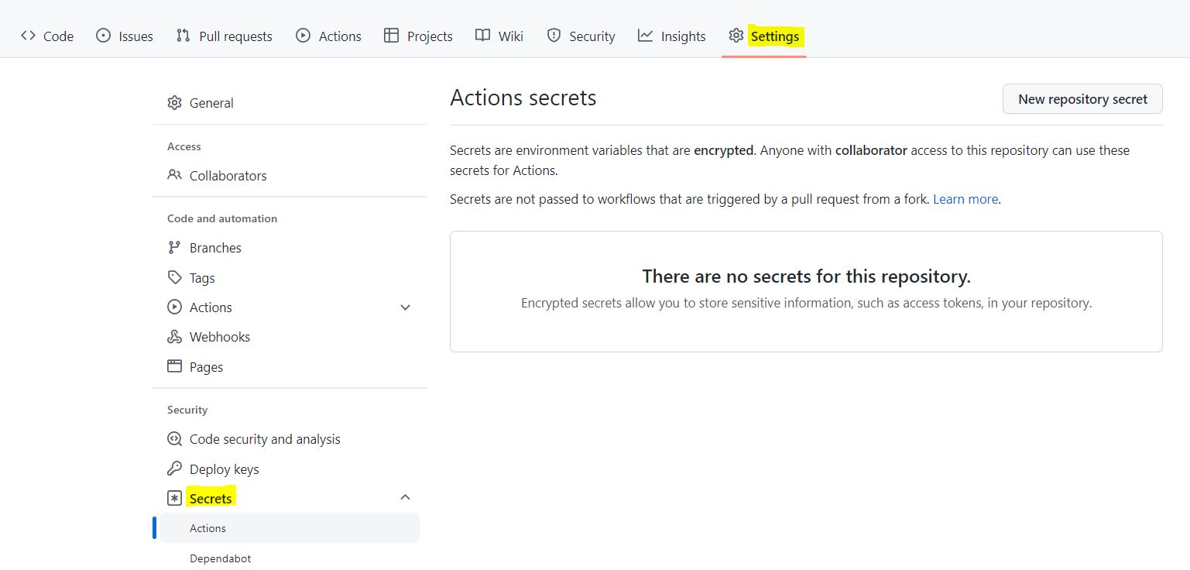This screenshot has height=570, width=1190.
Task: Switch to the Insights tab
Action: click(671, 36)
